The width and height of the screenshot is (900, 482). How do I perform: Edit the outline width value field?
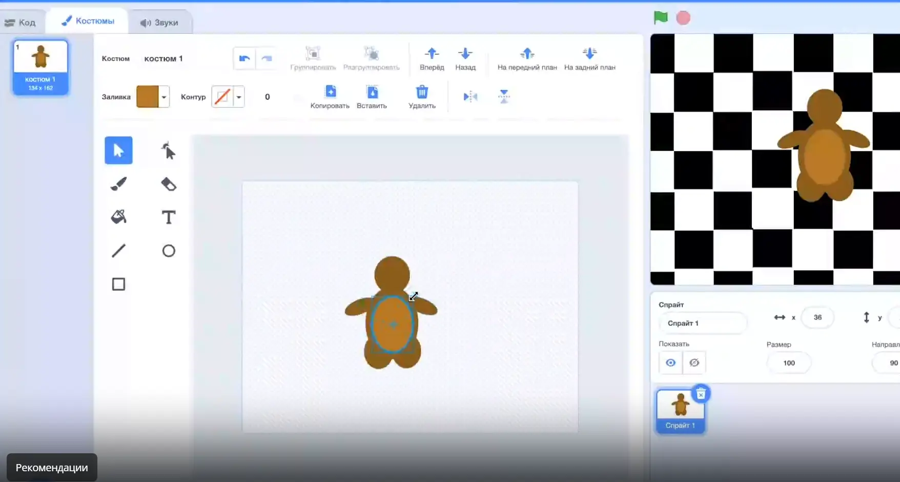[x=268, y=97]
